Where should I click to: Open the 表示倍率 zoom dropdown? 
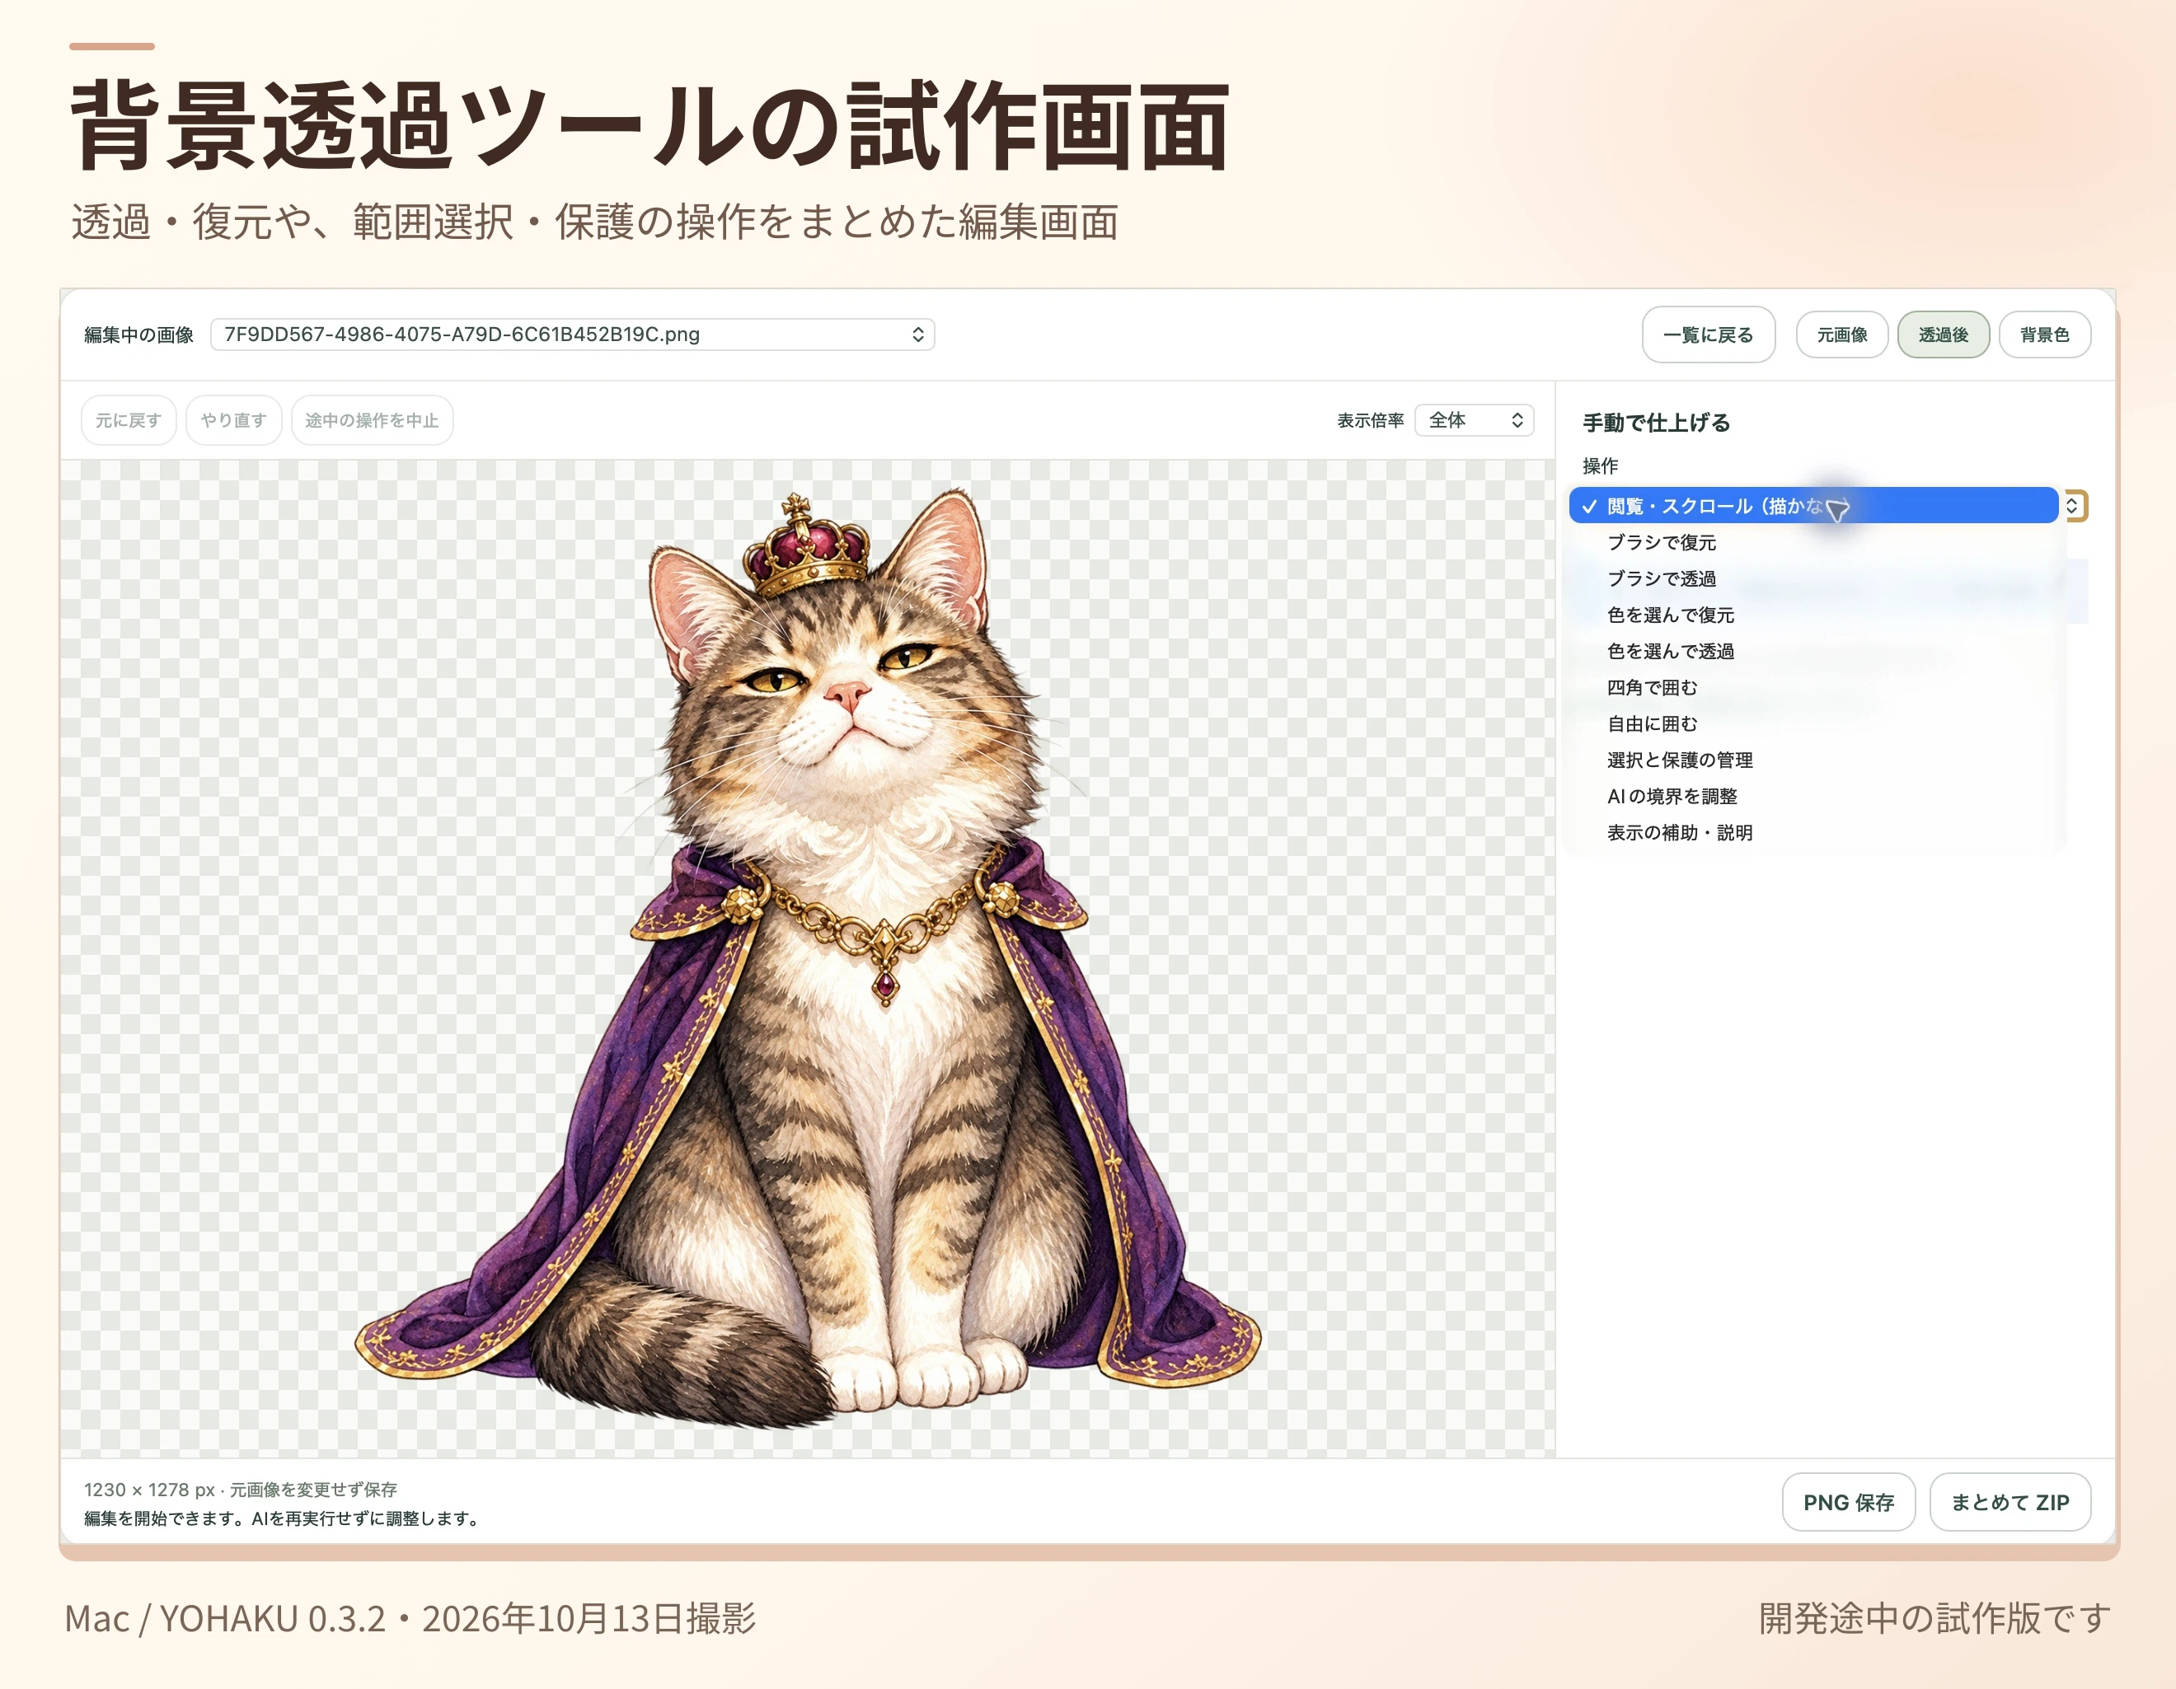pos(1474,420)
